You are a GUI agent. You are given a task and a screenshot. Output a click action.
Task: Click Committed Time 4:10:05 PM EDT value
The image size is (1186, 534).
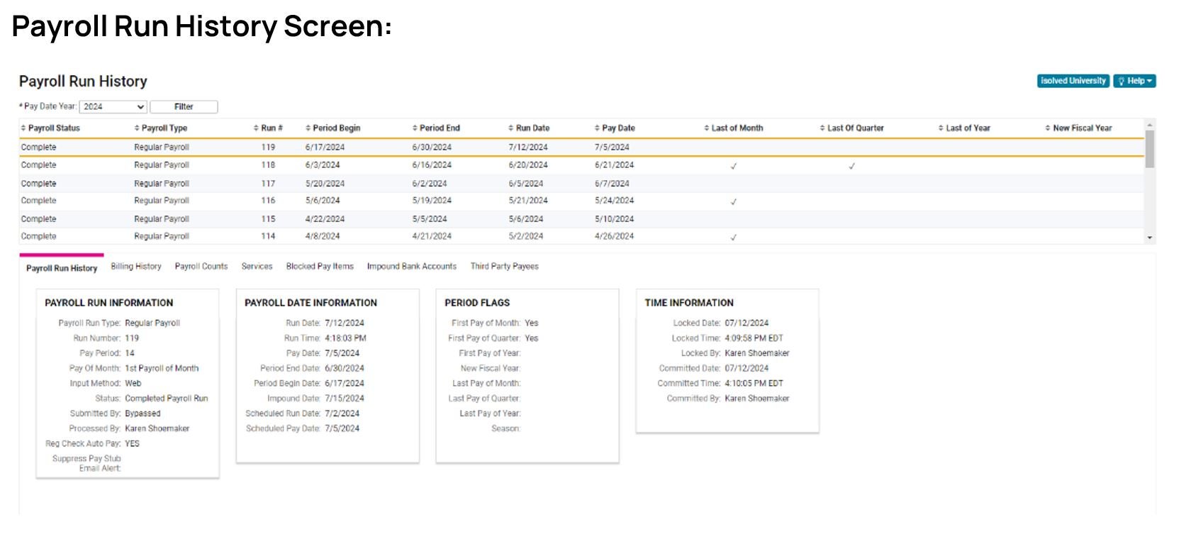[x=754, y=383]
